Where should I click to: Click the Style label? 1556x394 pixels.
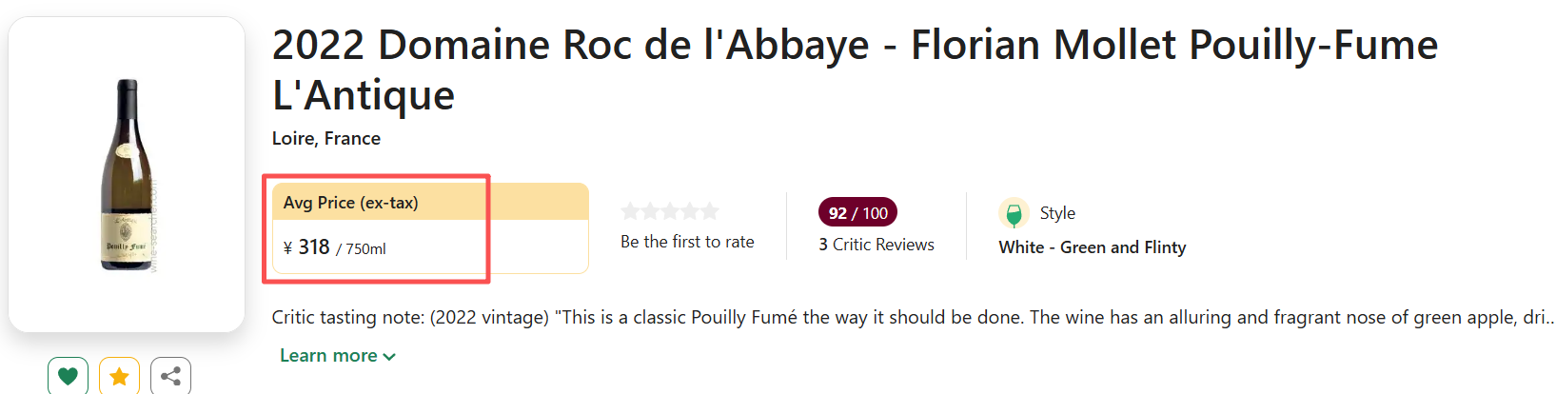[x=1057, y=213]
